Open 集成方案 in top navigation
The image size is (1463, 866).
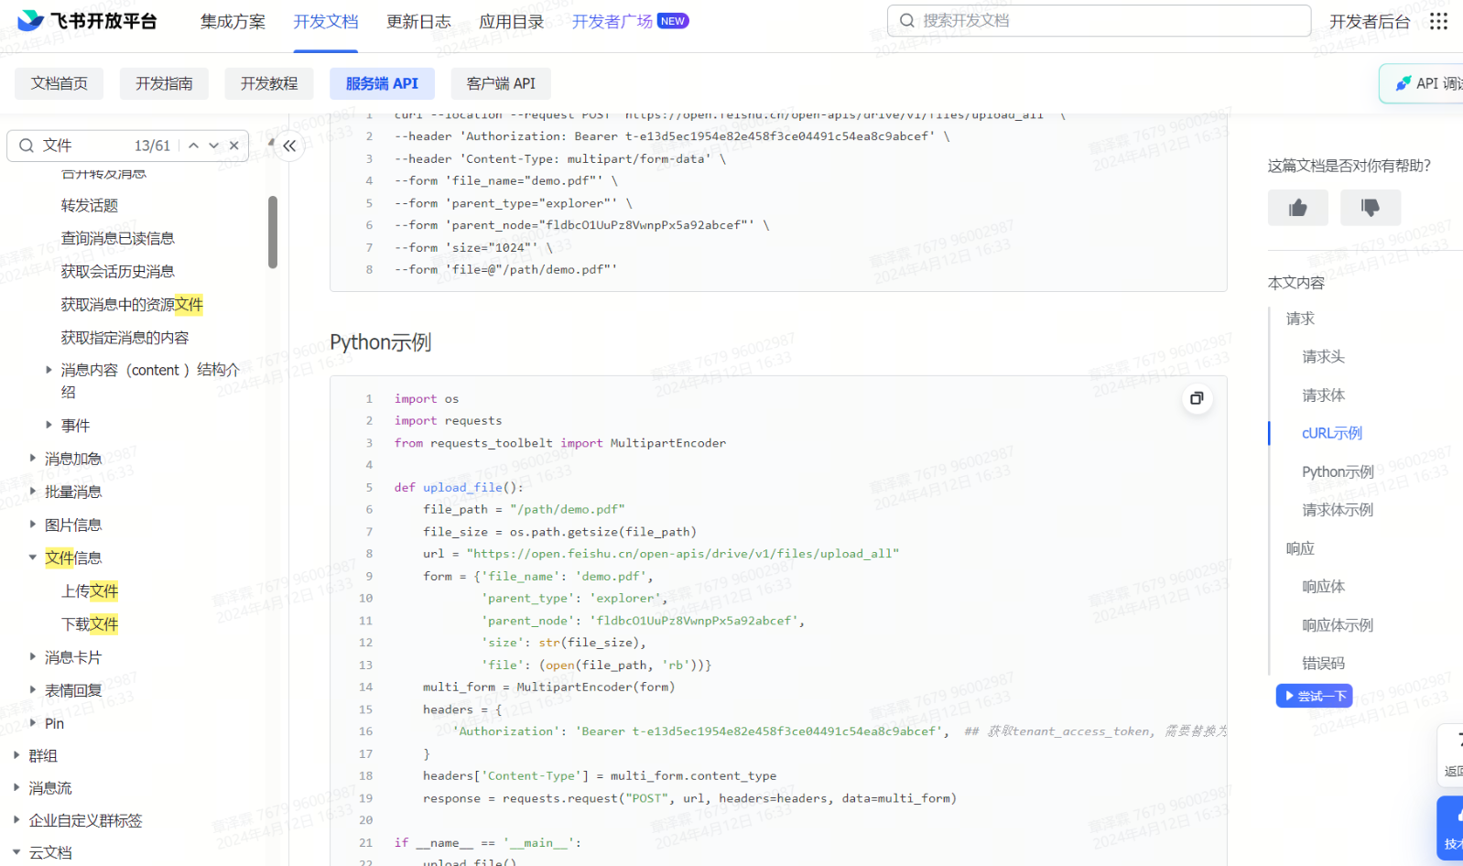pos(233,21)
